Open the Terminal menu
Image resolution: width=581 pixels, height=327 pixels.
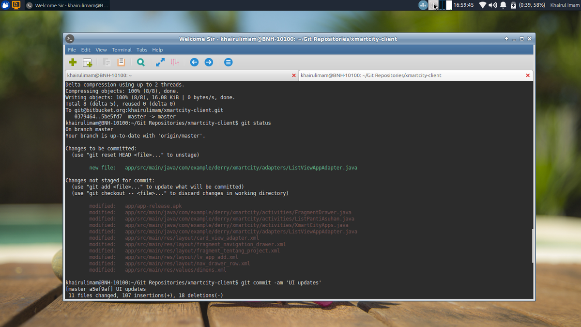(x=122, y=50)
